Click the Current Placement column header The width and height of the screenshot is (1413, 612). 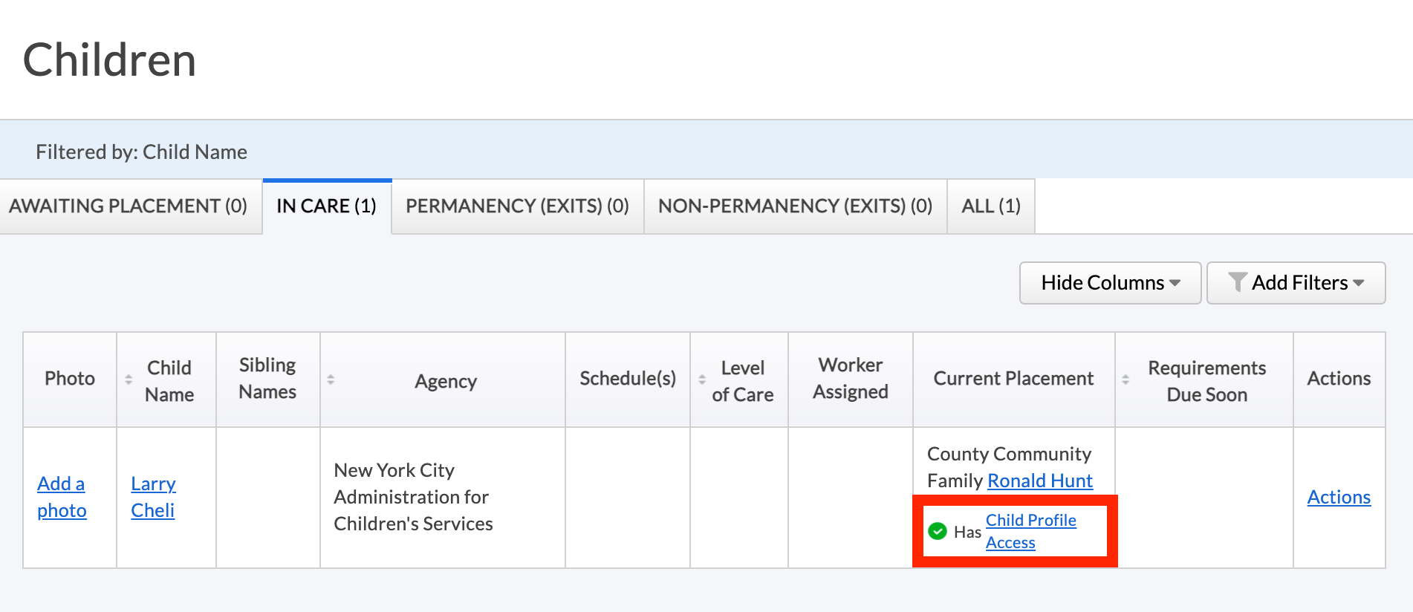pos(1013,379)
